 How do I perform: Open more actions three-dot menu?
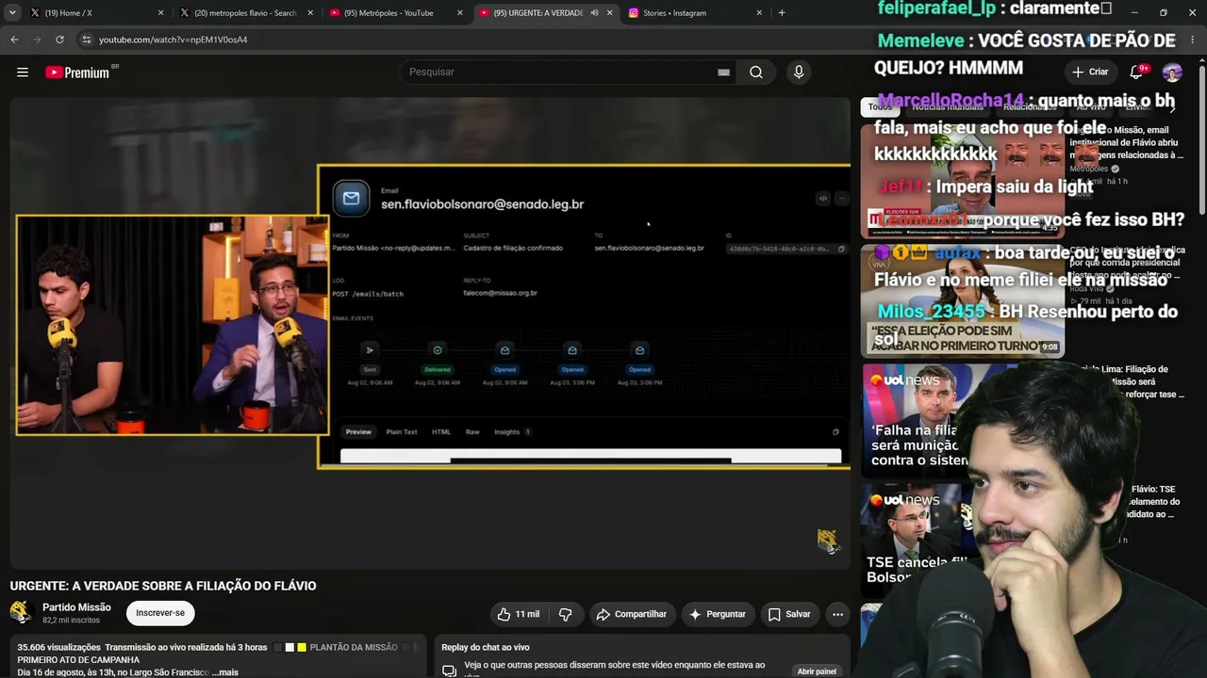(837, 614)
